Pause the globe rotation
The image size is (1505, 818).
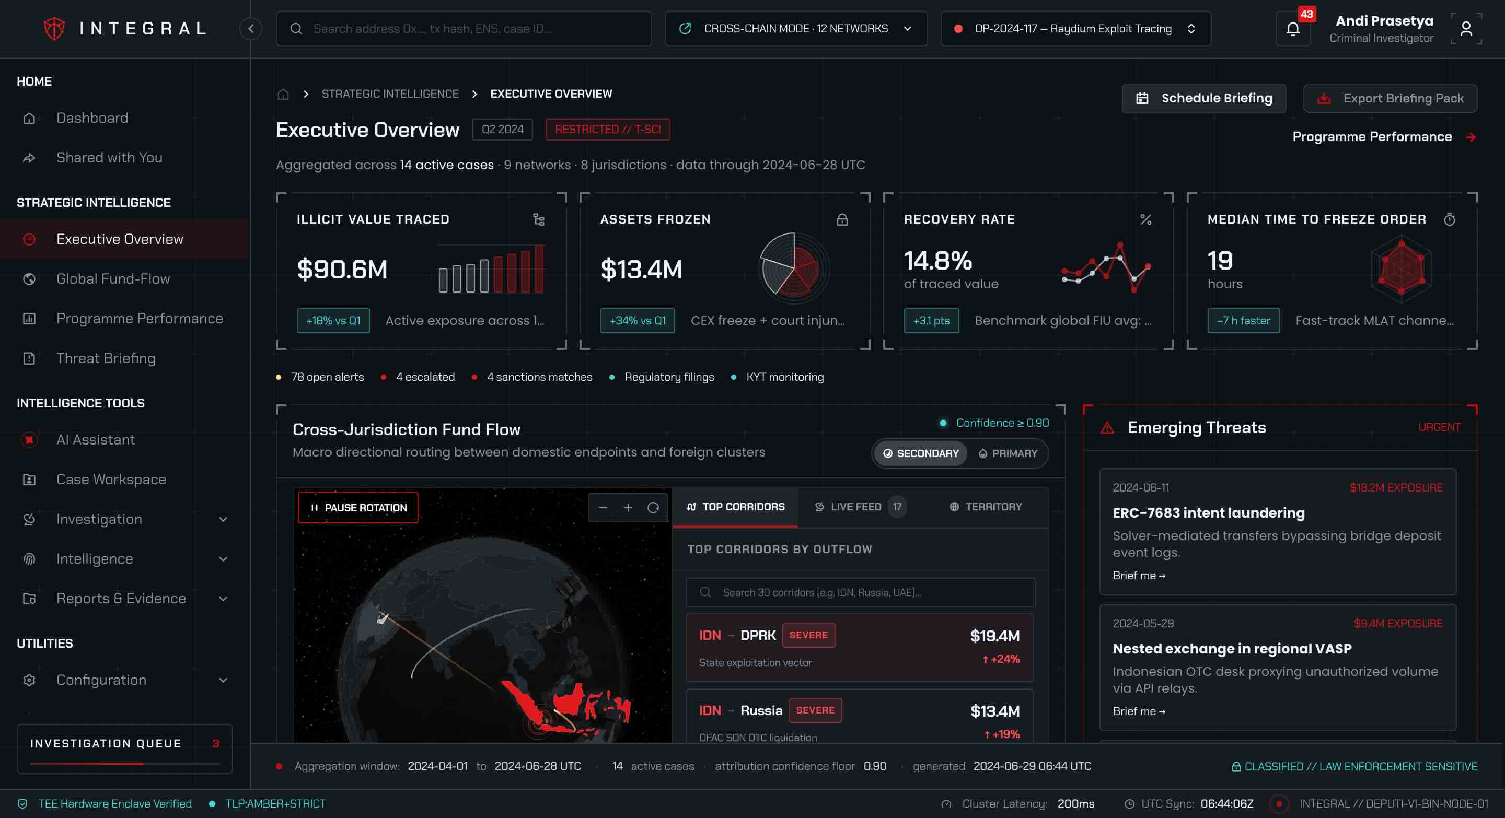point(358,507)
